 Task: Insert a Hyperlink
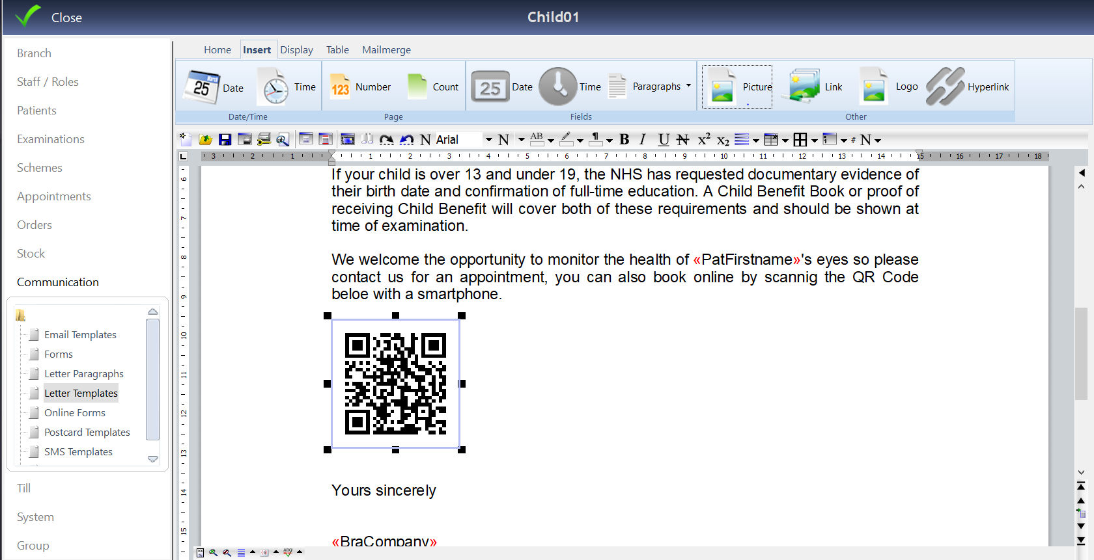[x=968, y=87]
